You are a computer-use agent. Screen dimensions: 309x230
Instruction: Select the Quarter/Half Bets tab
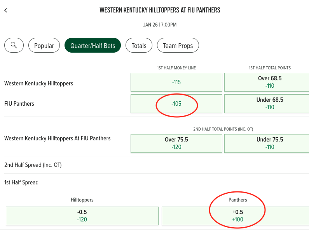point(93,45)
